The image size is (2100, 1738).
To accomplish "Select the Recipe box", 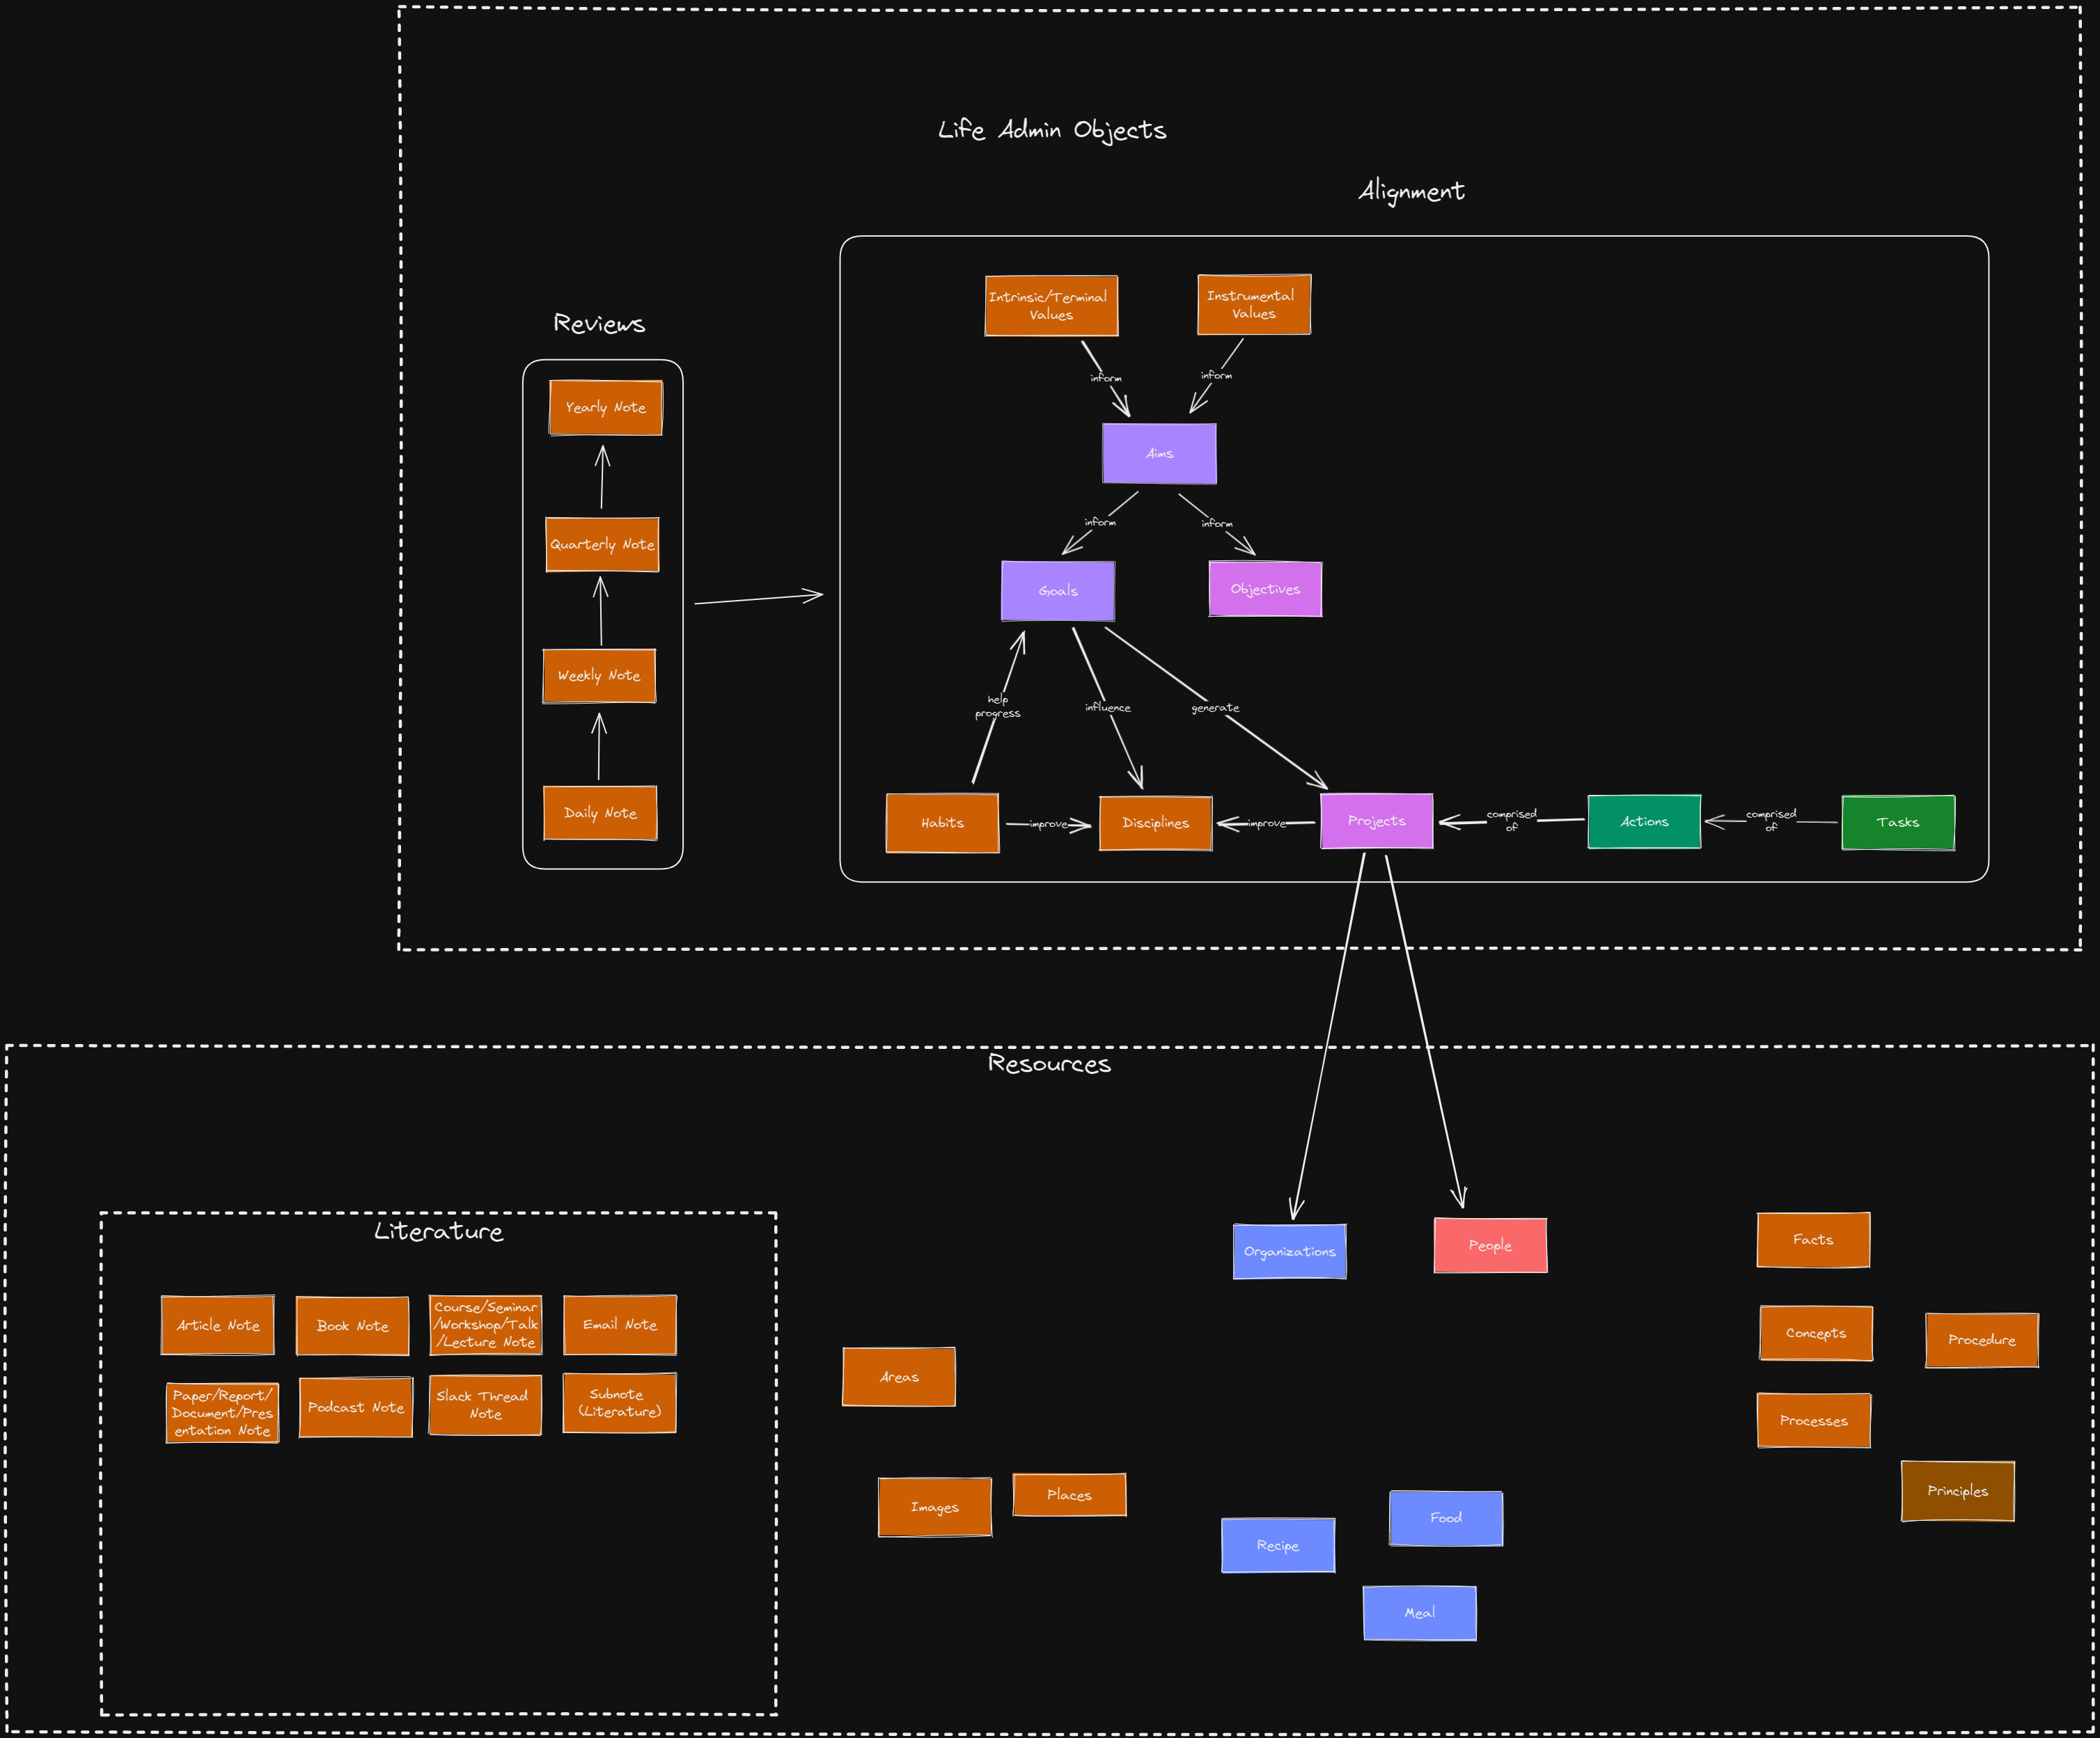I will coord(1278,1545).
